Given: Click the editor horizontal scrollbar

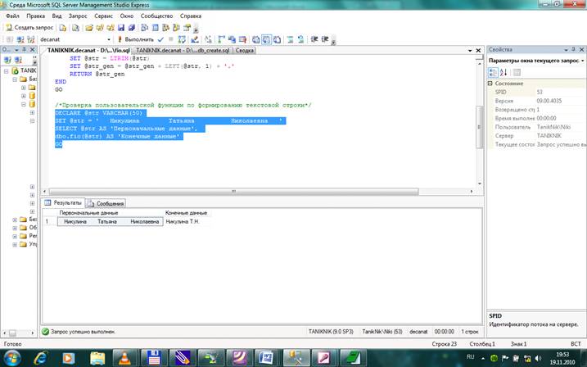Looking at the screenshot, I should pyautogui.click(x=233, y=192).
